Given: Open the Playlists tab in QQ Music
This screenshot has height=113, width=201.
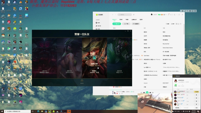Looking at the screenshot, I should coord(121,20).
